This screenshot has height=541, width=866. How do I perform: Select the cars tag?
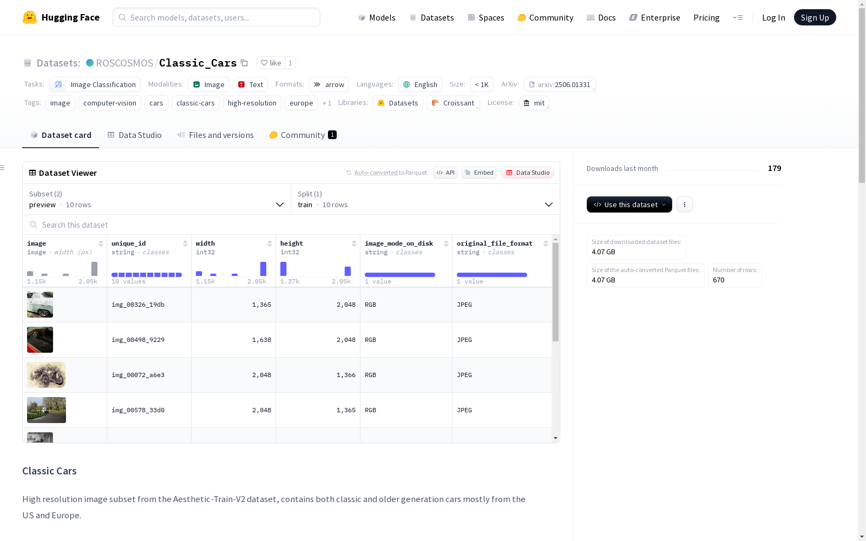tap(156, 103)
